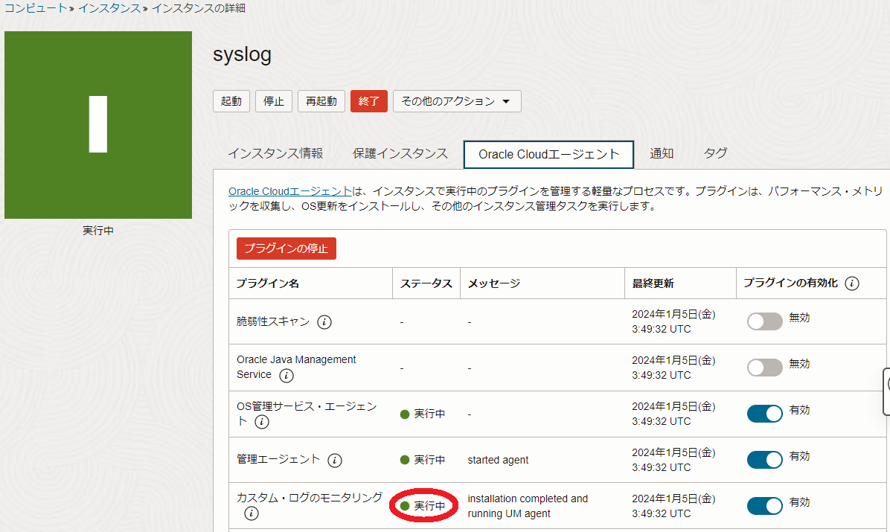Screen dimensions: 890x532
Task: Click the プラグインの停止 button
Action: click(x=286, y=249)
